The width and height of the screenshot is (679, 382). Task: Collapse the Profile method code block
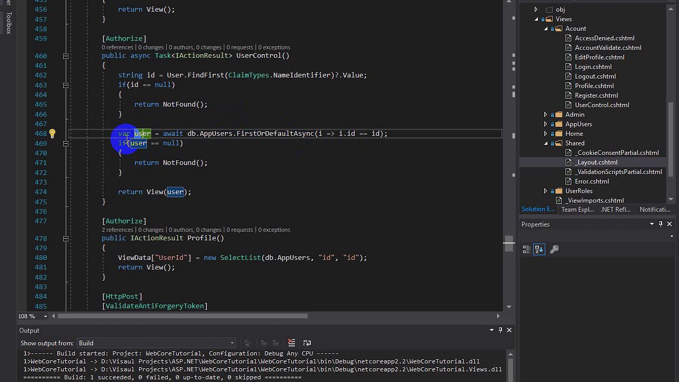(66, 238)
